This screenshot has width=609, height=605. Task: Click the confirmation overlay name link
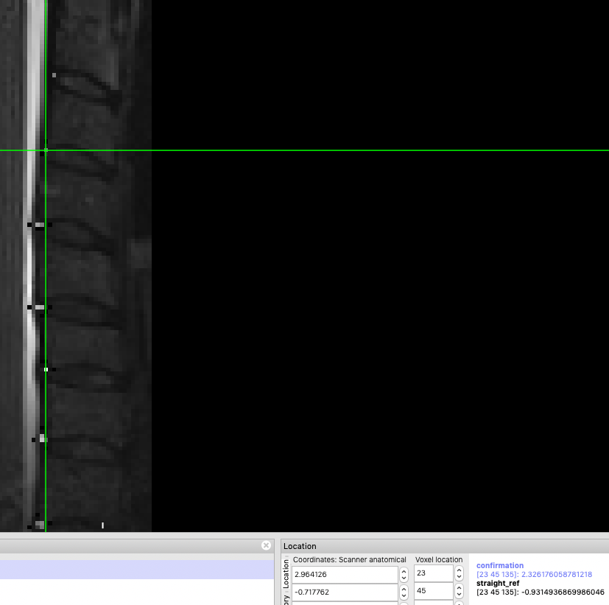(x=499, y=565)
